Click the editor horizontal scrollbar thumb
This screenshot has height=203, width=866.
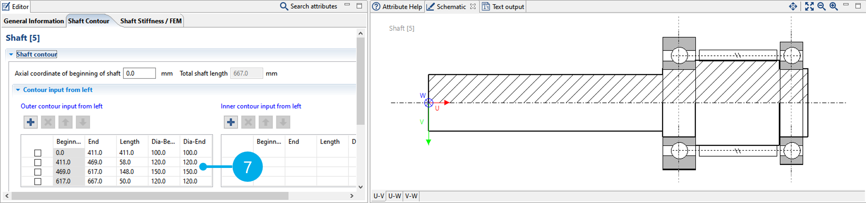click(x=150, y=196)
